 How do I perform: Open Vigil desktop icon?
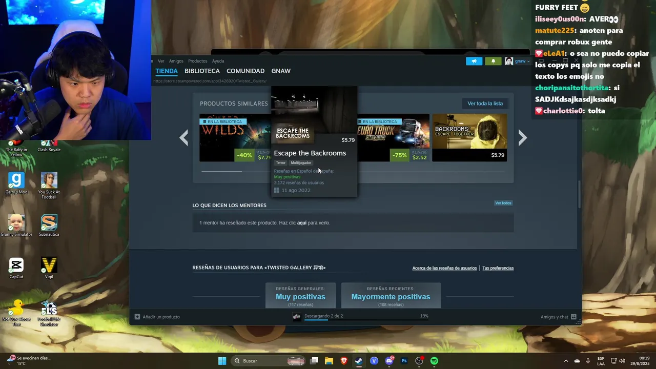click(x=49, y=268)
